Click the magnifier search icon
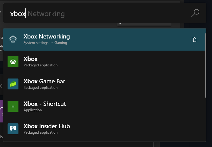 (195, 13)
